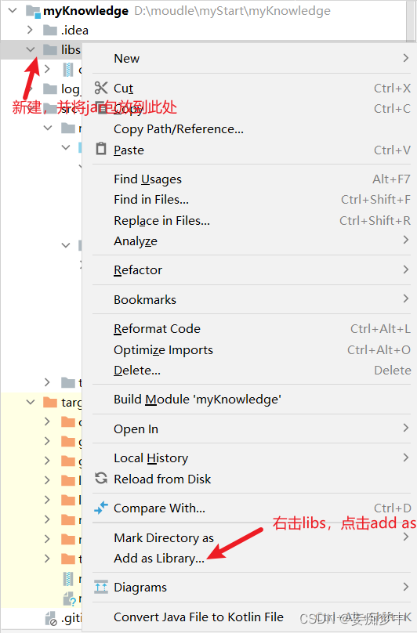Open the New submenu arrow
The width and height of the screenshot is (417, 633).
pyautogui.click(x=406, y=58)
